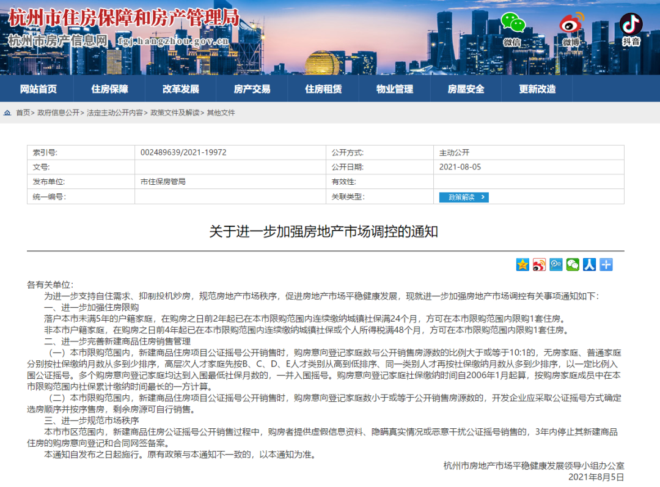Screen dimensions: 660x487
Task: Share article via Tencent Weibo icon
Action: coord(555,264)
